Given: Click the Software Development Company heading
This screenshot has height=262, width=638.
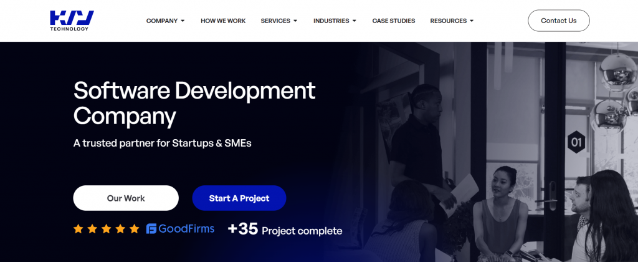Looking at the screenshot, I should [194, 103].
